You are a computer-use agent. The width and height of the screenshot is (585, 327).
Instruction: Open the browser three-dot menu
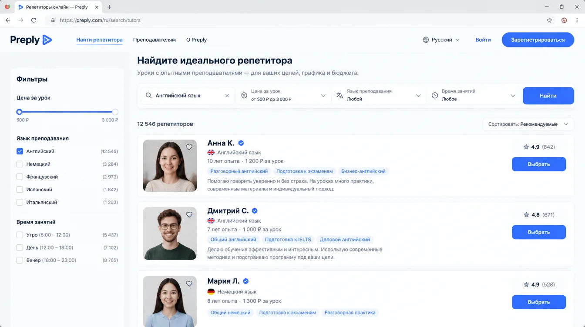click(577, 20)
